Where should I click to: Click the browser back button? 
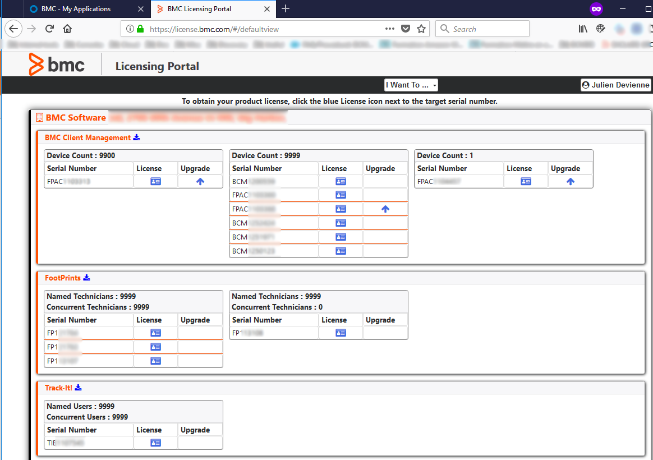(13, 29)
